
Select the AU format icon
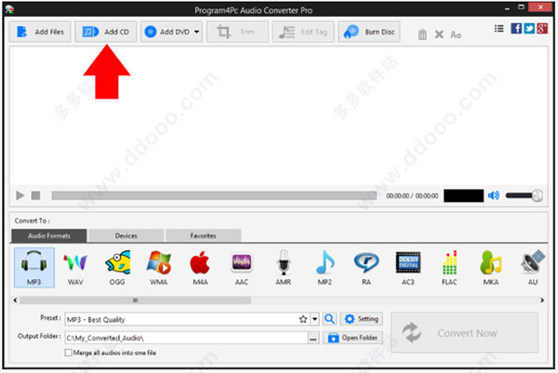[x=532, y=268]
